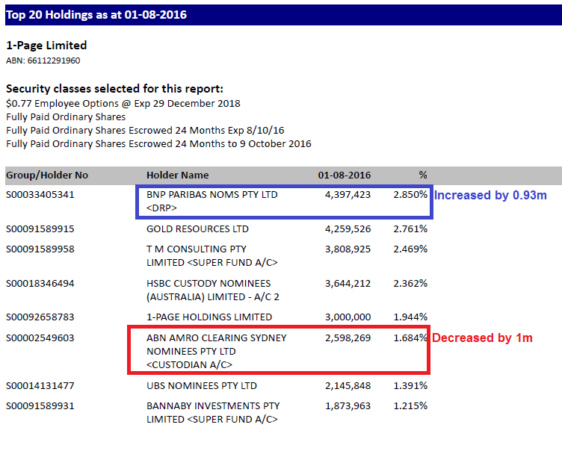Viewport: 562px width, 451px height.
Task: Select holder number S00091589915
Action: point(40,229)
